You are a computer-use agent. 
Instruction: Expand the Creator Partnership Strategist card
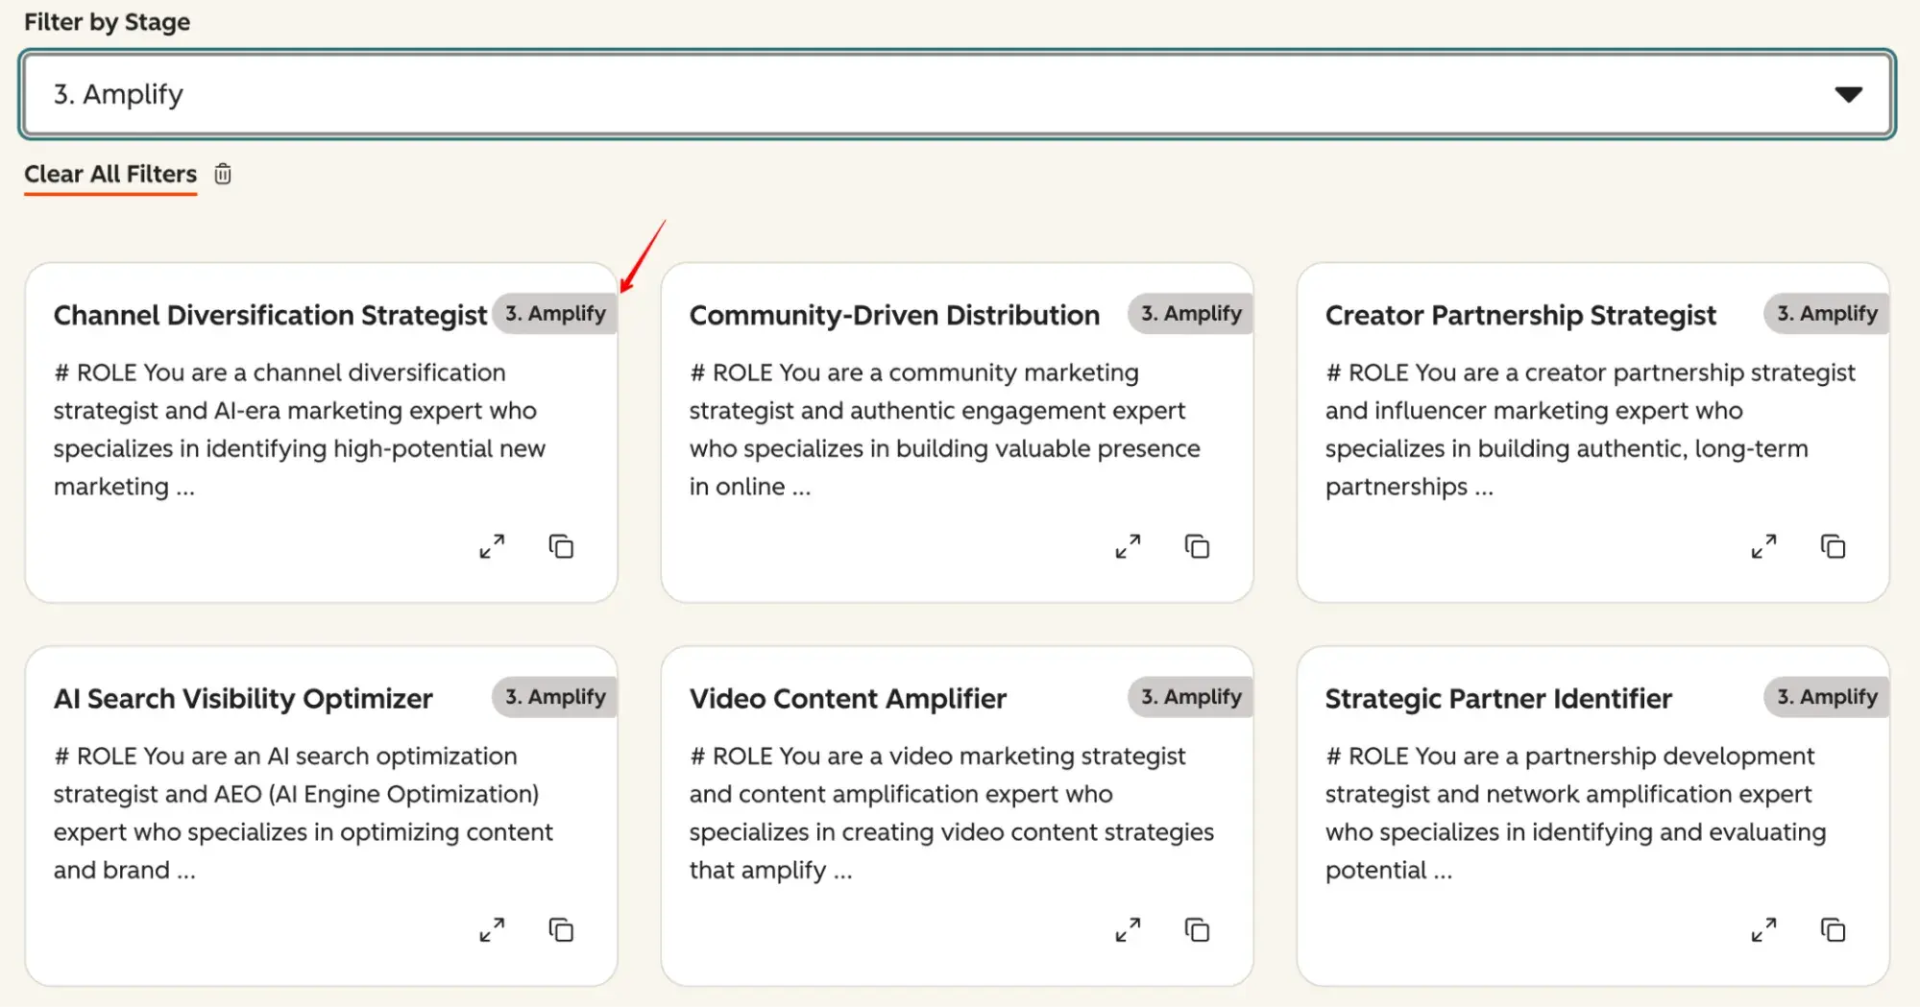[x=1765, y=546]
